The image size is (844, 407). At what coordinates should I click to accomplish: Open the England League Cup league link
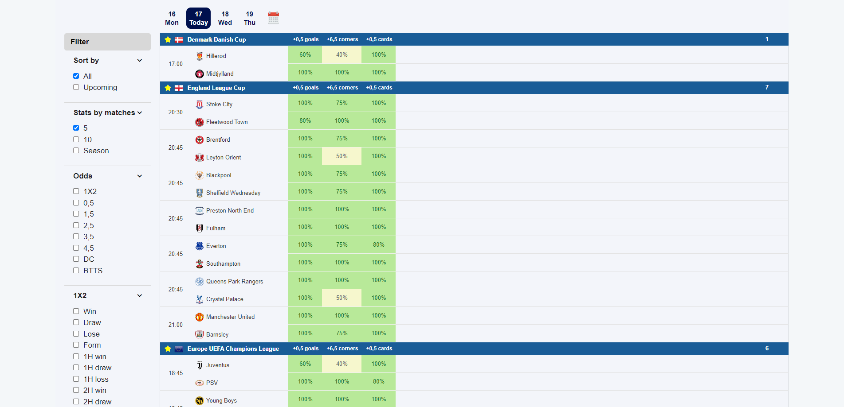point(216,88)
